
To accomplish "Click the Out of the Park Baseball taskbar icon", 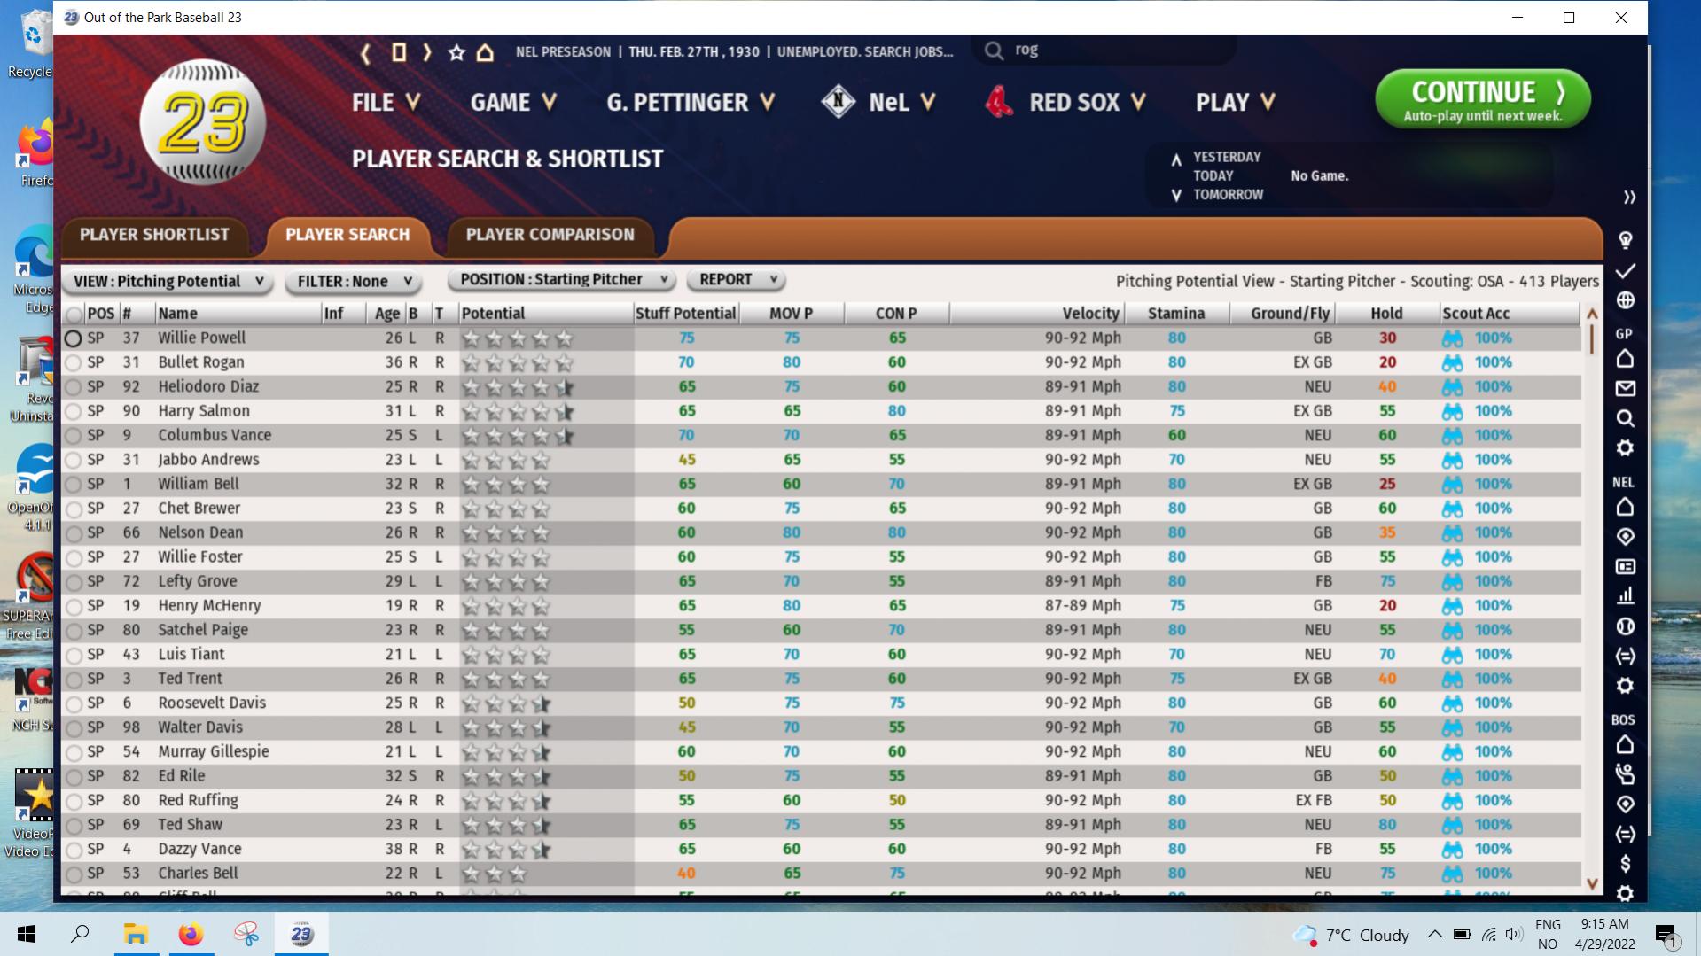I will [x=301, y=934].
